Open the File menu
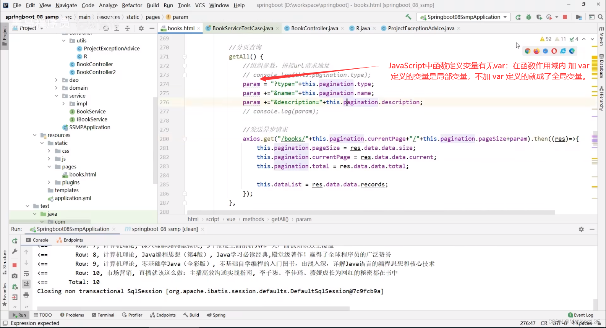This screenshot has height=328, width=606. tap(17, 5)
